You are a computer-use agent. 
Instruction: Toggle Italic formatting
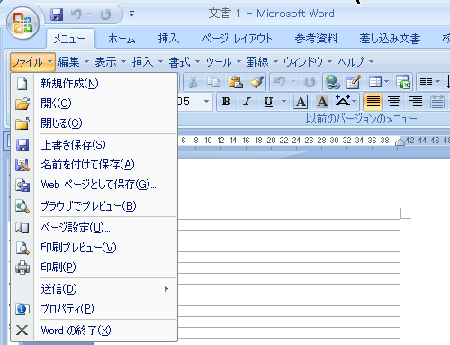tap(247, 102)
